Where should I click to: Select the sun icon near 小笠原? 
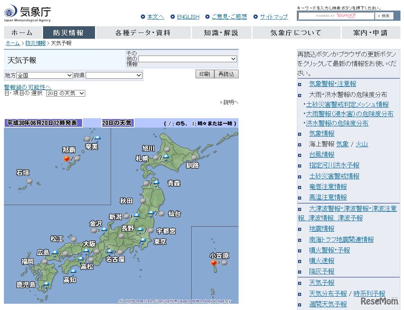click(x=214, y=263)
